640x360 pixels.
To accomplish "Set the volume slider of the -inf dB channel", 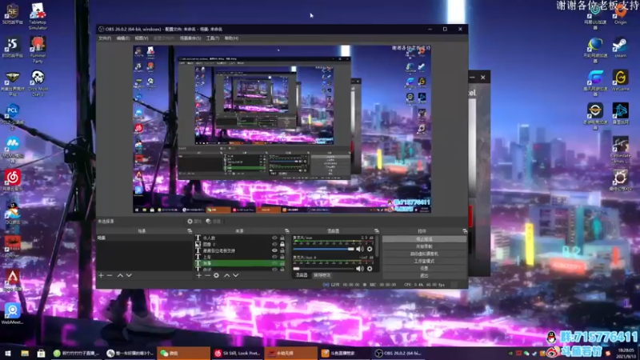I will pyautogui.click(x=323, y=269).
